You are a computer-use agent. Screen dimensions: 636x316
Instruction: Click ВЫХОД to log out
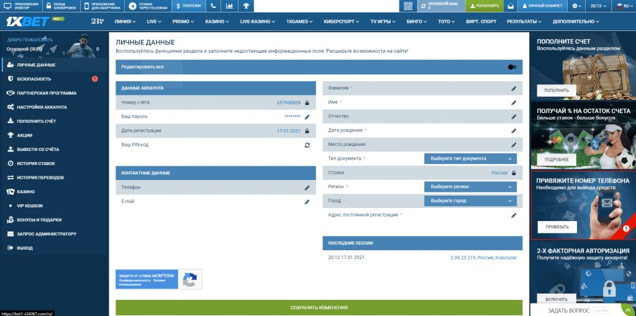(x=55, y=248)
